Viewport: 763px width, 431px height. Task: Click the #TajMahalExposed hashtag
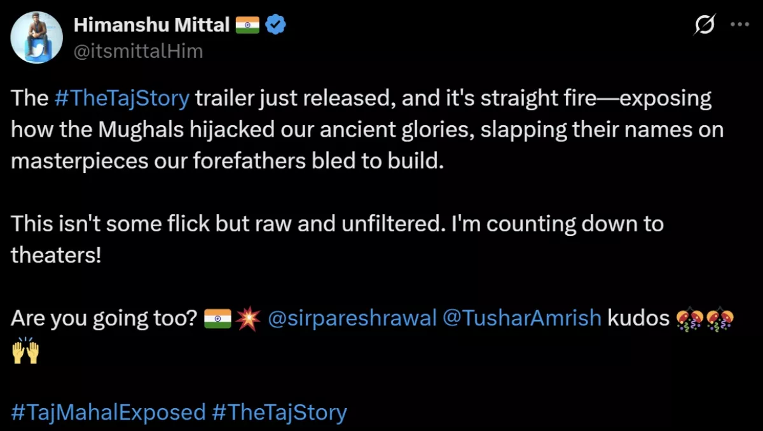pyautogui.click(x=108, y=412)
